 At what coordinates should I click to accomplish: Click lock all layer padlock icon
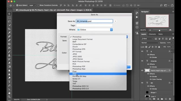159,47
